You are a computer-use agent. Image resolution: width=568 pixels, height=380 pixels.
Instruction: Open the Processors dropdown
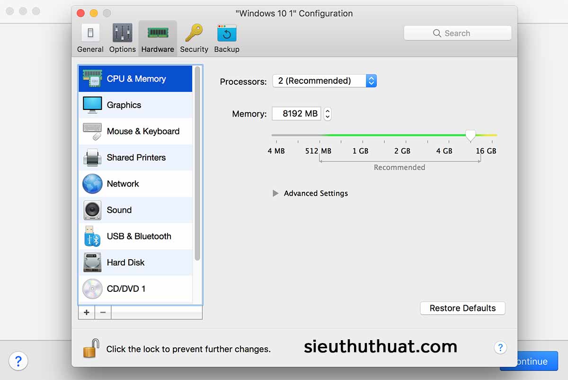click(x=324, y=81)
